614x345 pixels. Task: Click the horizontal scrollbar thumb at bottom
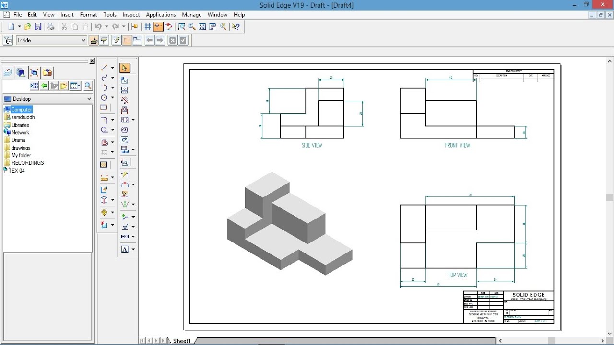point(552,341)
